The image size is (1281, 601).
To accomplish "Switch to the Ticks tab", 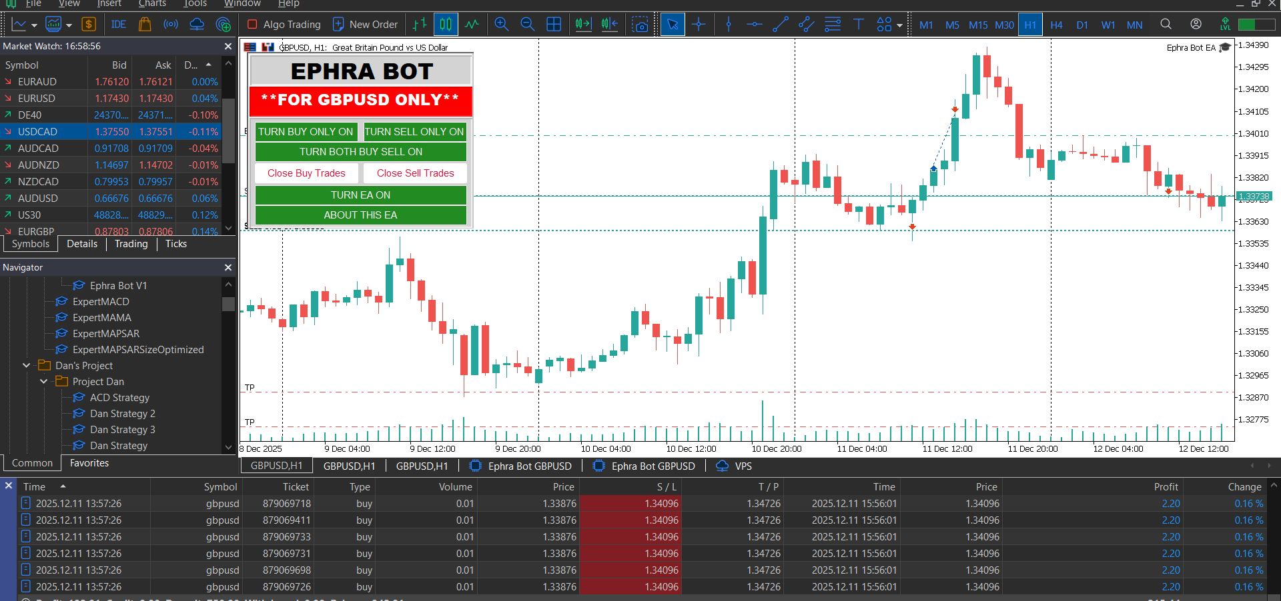I will pyautogui.click(x=176, y=244).
